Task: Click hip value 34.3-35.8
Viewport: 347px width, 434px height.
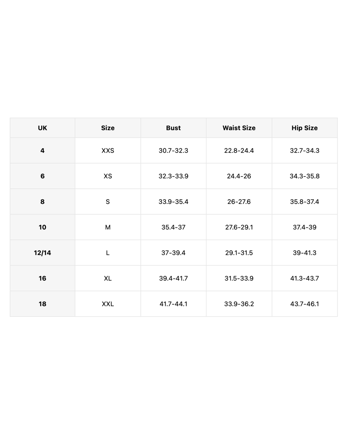Action: pos(305,176)
